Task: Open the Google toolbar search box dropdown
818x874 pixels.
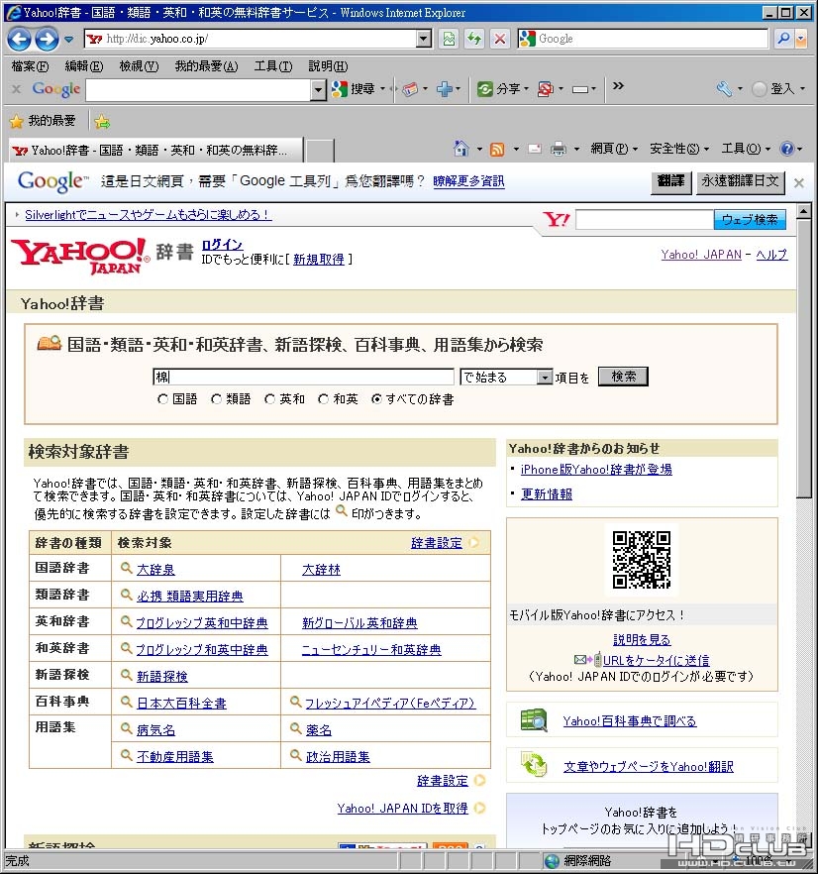Action: point(318,89)
